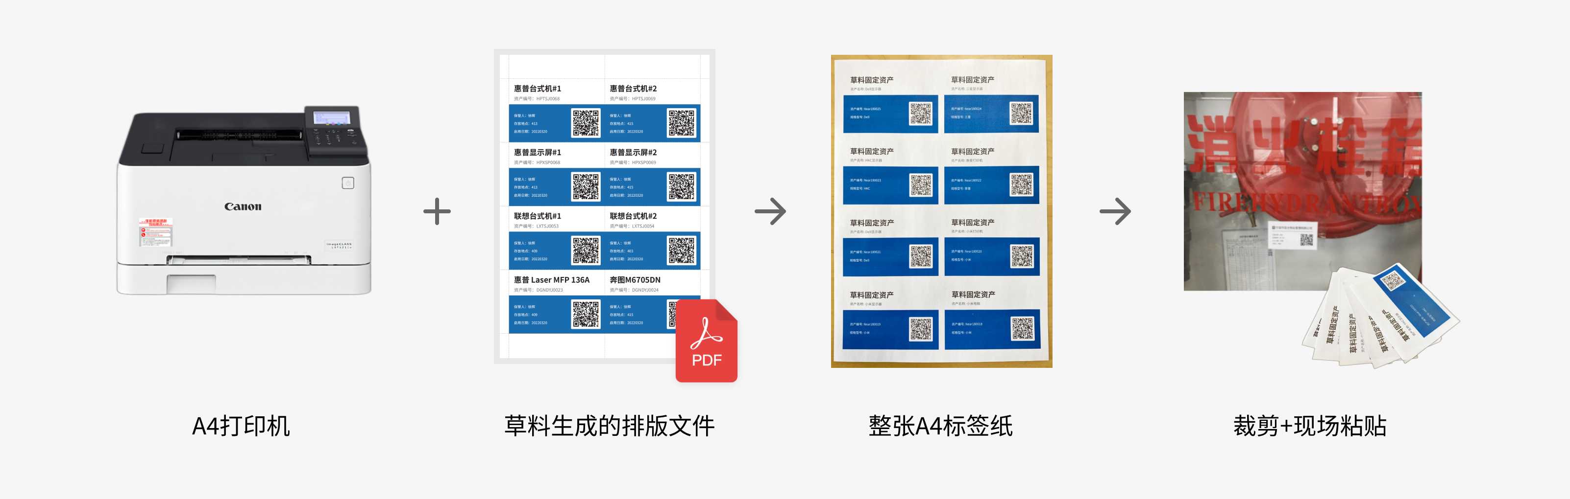
Task: Click the caption A4打印机
Action: coord(241,426)
